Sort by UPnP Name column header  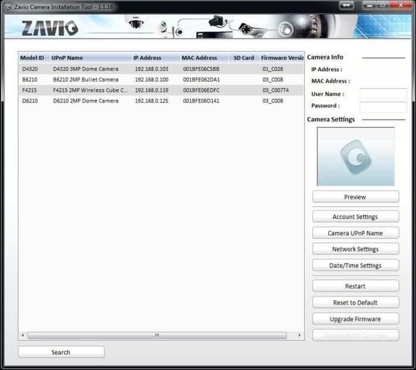tap(91, 58)
